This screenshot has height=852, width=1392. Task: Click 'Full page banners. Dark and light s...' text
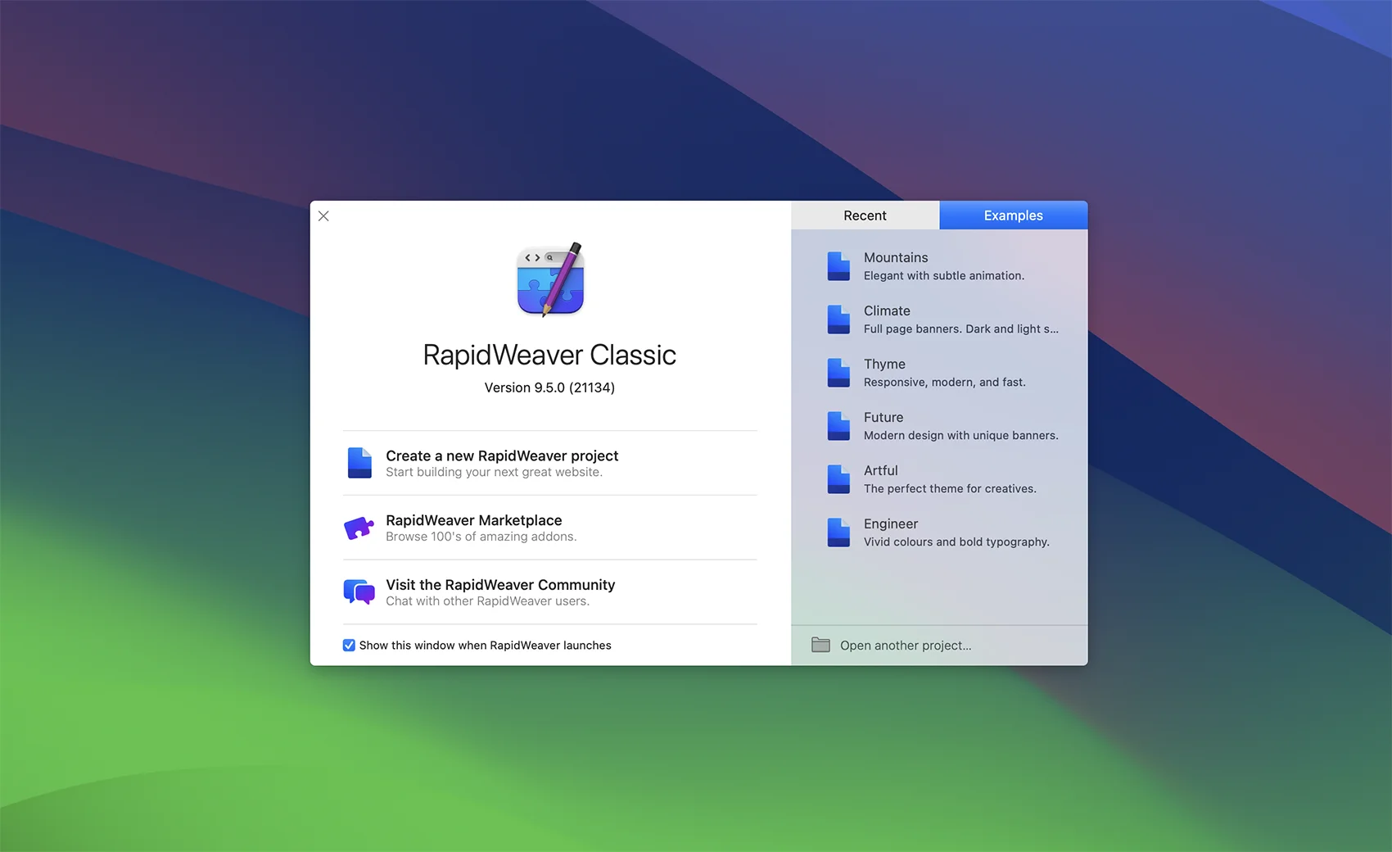[x=961, y=329]
